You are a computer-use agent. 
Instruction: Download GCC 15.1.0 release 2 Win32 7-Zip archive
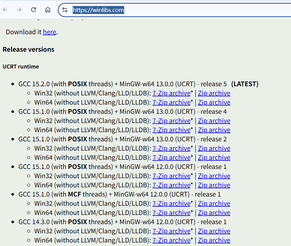coord(171,148)
